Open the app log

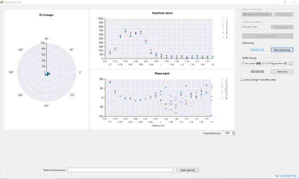point(188,170)
